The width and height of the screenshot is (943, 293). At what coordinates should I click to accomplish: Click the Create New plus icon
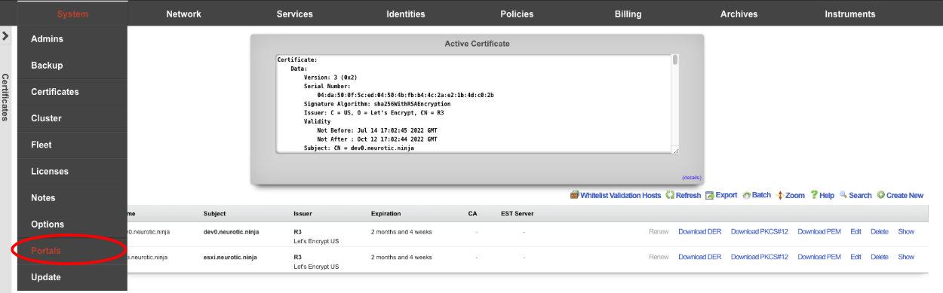[880, 195]
